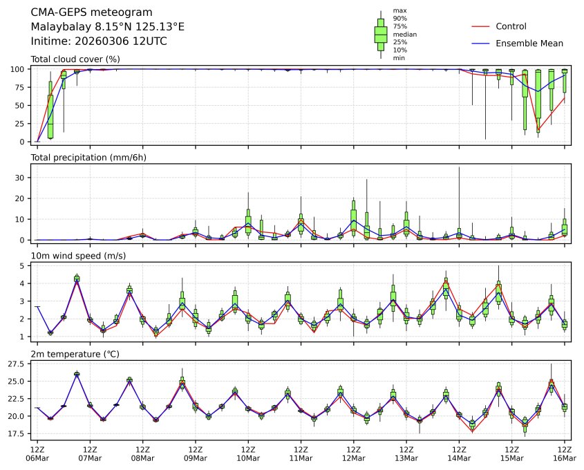Click the 12Z 09Mar time axis label
584x470 pixels.
pos(195,454)
